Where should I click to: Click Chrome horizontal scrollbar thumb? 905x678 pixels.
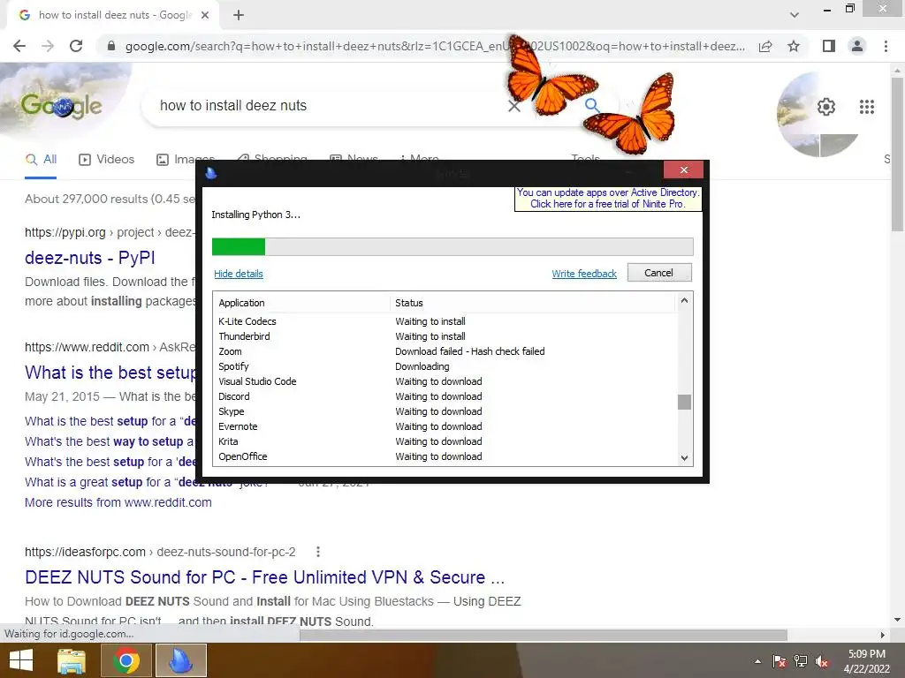(x=544, y=635)
